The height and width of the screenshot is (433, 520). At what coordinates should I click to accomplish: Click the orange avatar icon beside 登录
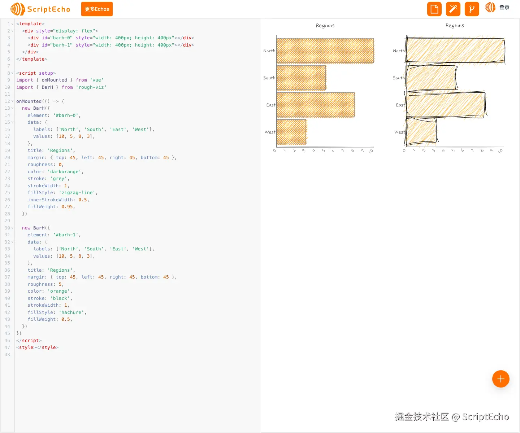pos(490,7)
